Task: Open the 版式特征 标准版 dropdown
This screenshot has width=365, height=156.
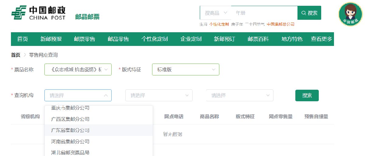Action: click(x=186, y=69)
